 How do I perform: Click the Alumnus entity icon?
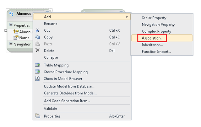click(11, 14)
